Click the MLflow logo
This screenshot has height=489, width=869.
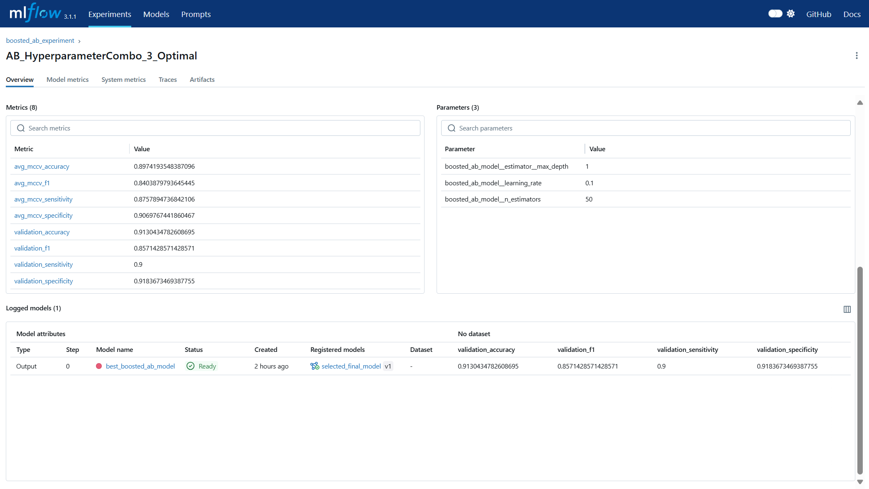(35, 13)
